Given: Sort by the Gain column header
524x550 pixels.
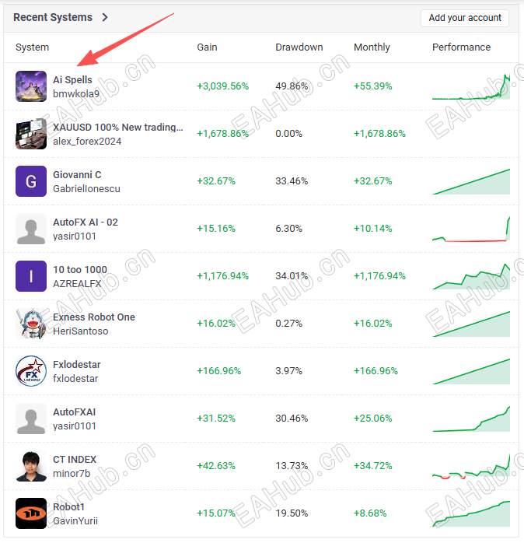Looking at the screenshot, I should [x=207, y=47].
